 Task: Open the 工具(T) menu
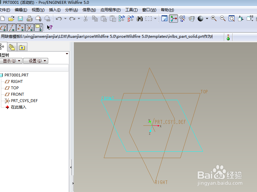click(131, 10)
